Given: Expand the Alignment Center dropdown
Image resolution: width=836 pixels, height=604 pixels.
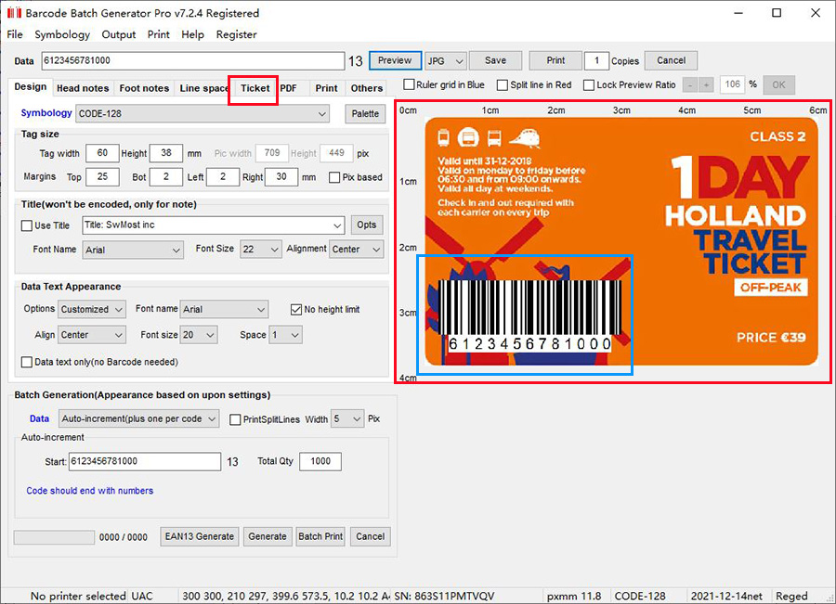Looking at the screenshot, I should tap(356, 250).
